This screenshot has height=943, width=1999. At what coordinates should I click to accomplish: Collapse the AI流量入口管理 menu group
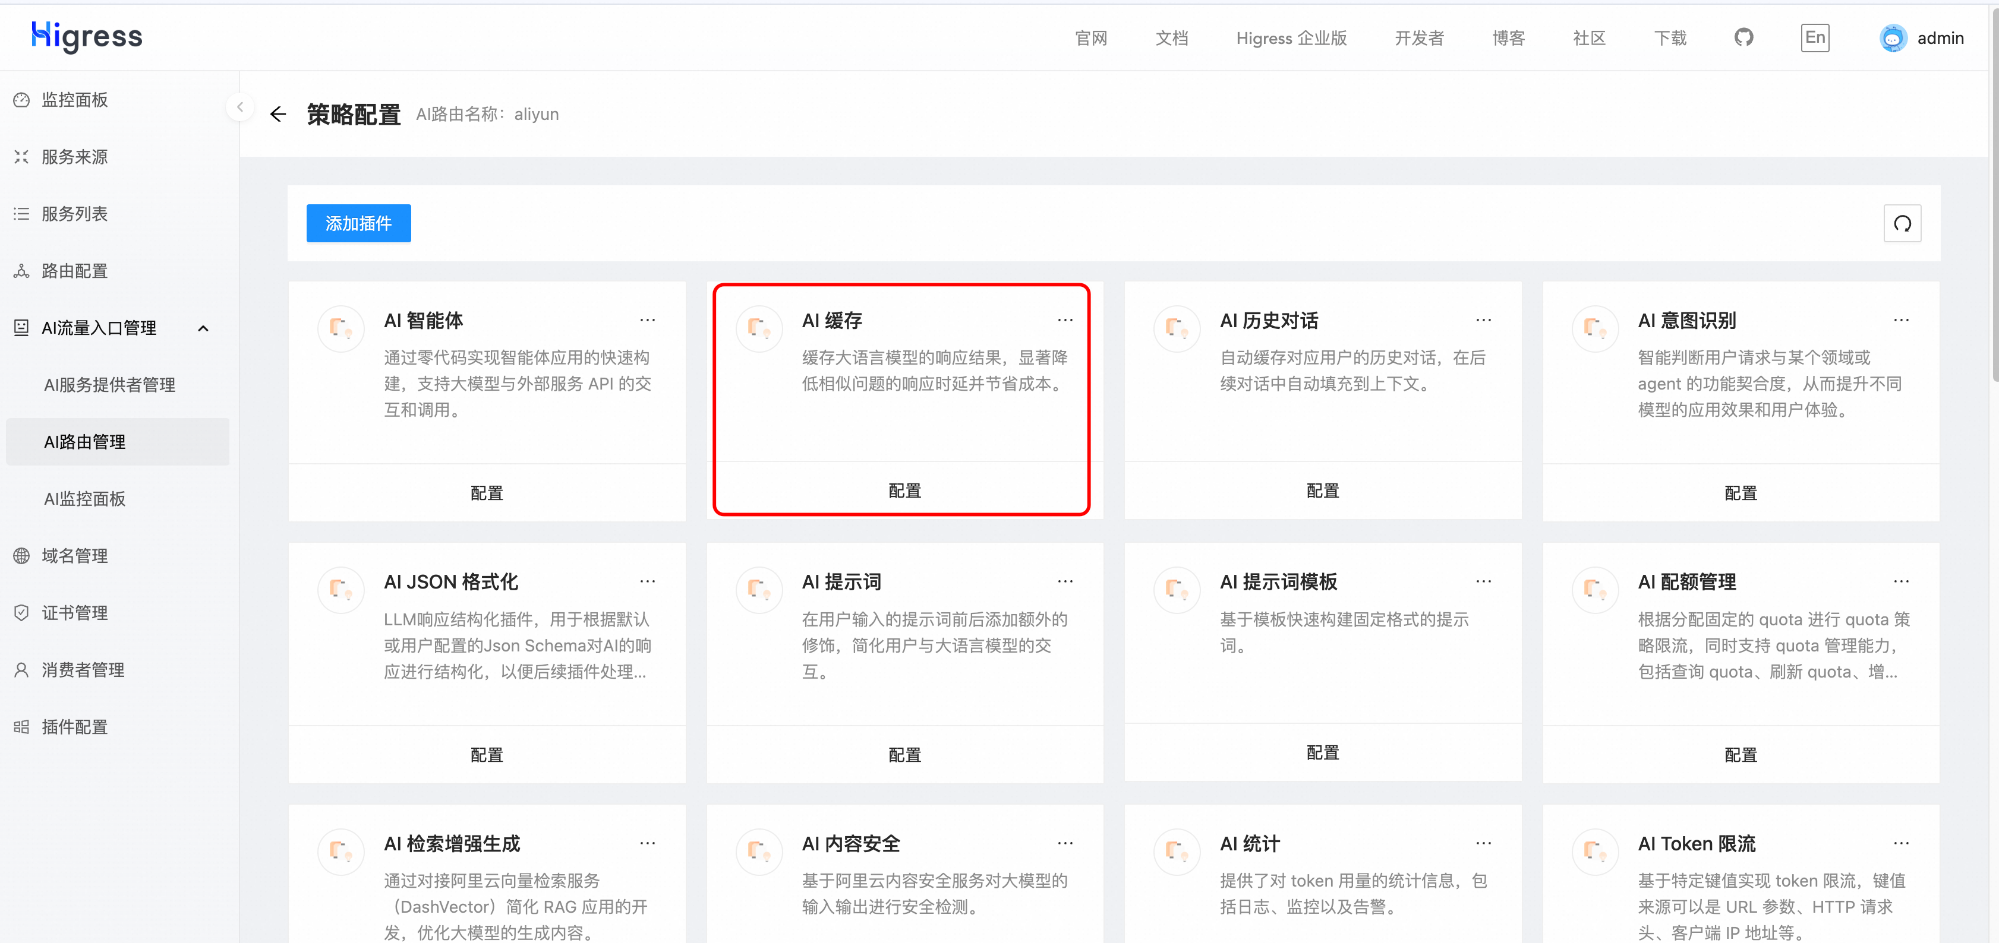point(203,328)
